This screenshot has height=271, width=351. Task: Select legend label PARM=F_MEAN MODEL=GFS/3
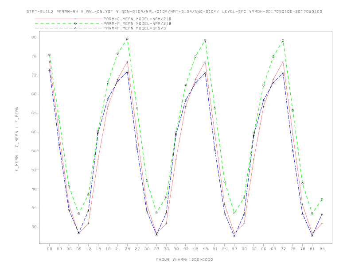[135, 28]
